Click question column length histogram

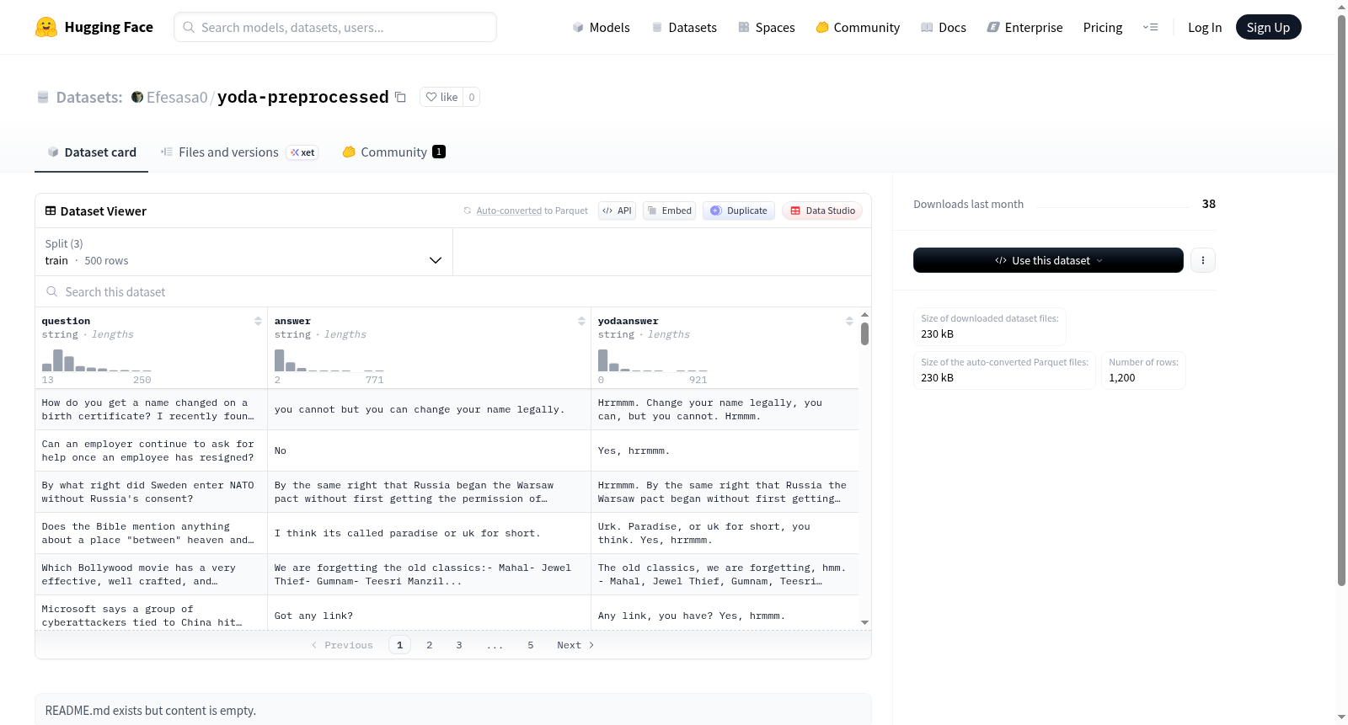pyautogui.click(x=97, y=360)
